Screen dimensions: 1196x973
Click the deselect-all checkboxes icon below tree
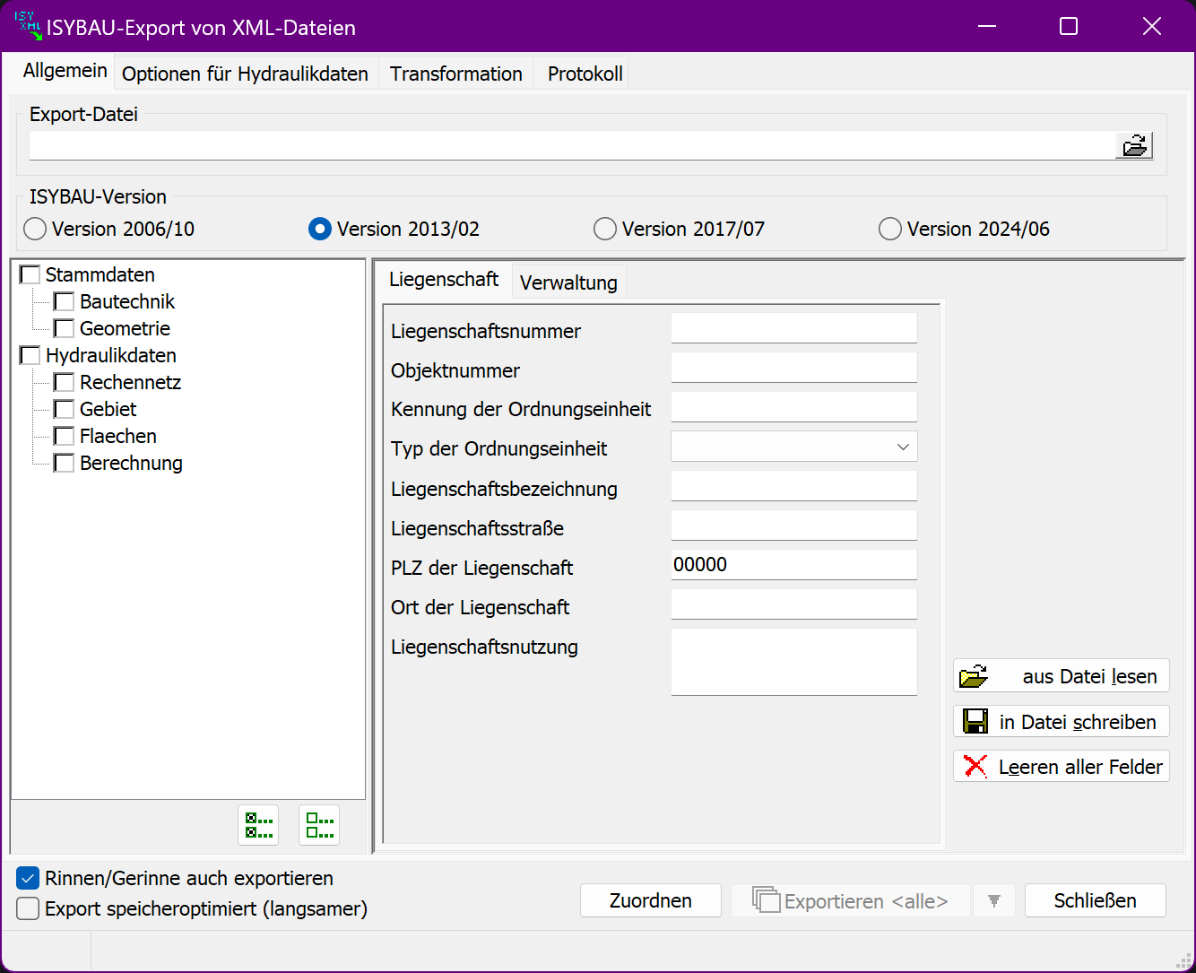pyautogui.click(x=319, y=825)
